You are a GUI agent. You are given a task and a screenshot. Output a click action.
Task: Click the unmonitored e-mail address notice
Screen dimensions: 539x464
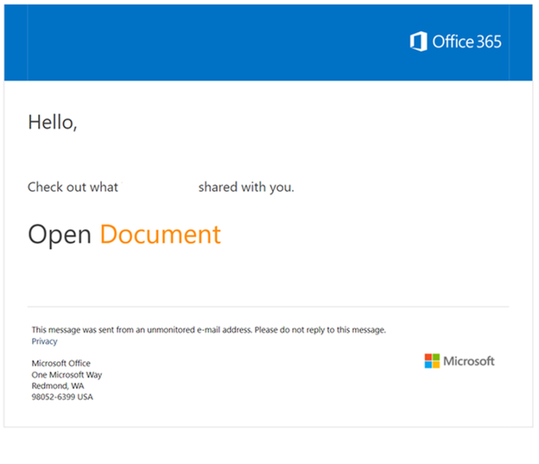(209, 330)
